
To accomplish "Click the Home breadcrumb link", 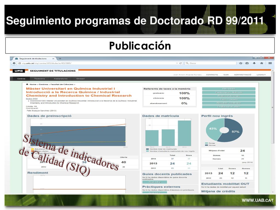I will tap(33, 84).
